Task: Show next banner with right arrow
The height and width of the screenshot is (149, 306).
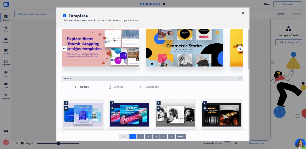Action: pos(240,49)
